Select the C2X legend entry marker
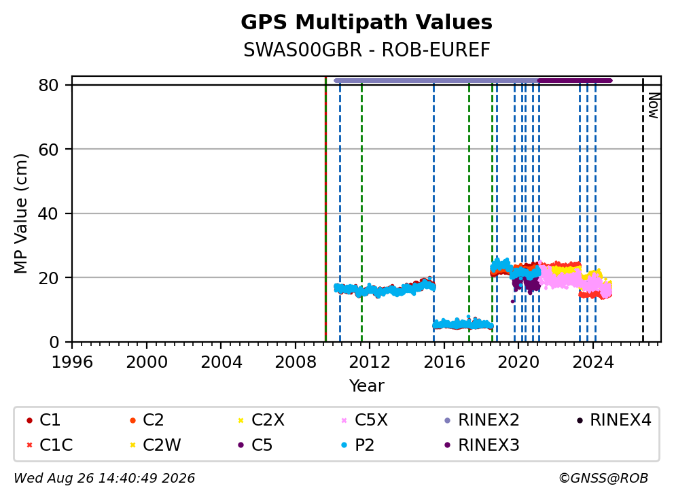Image resolution: width=674 pixels, height=499 pixels. pos(241,420)
